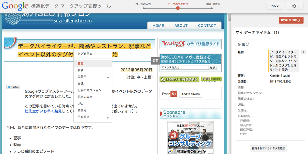Image resolution: width=308 pixels, height=154 pixels.
Task: Click the Tweet button
Action: pyautogui.click(x=13, y=87)
